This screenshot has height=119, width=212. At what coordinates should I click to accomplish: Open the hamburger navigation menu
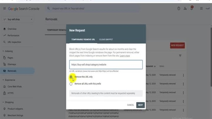[4, 9]
